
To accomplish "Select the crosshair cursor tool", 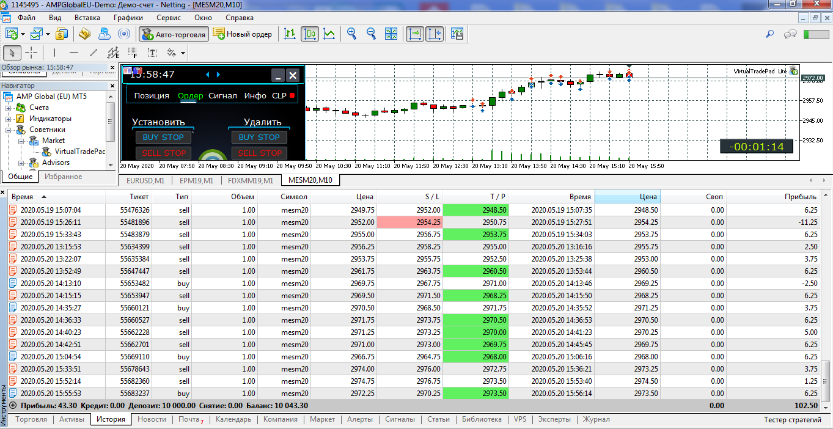I will 31,53.
